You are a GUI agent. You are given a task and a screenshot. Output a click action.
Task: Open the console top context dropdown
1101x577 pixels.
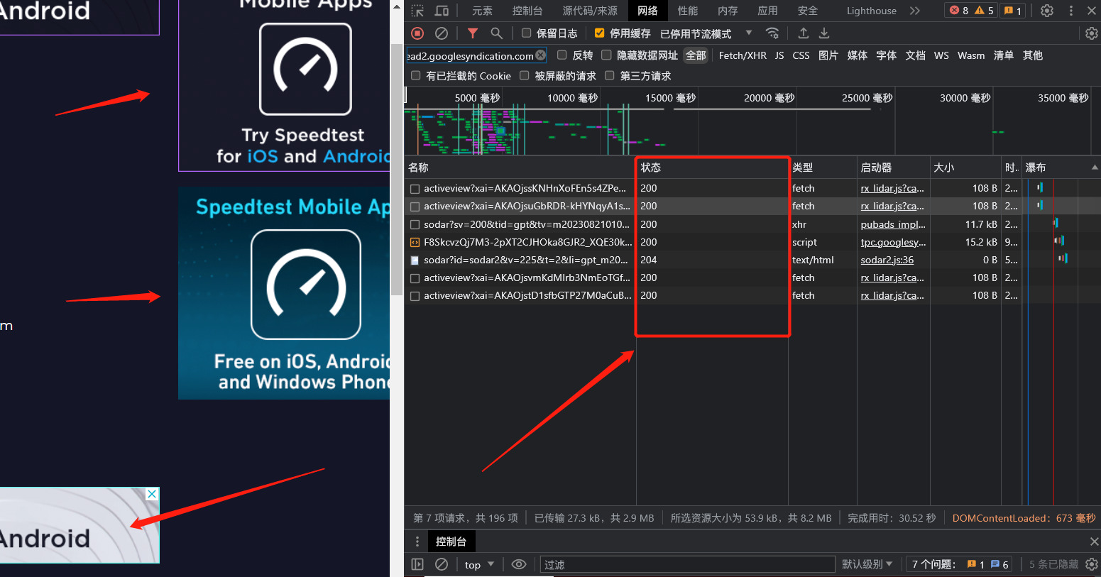point(479,565)
